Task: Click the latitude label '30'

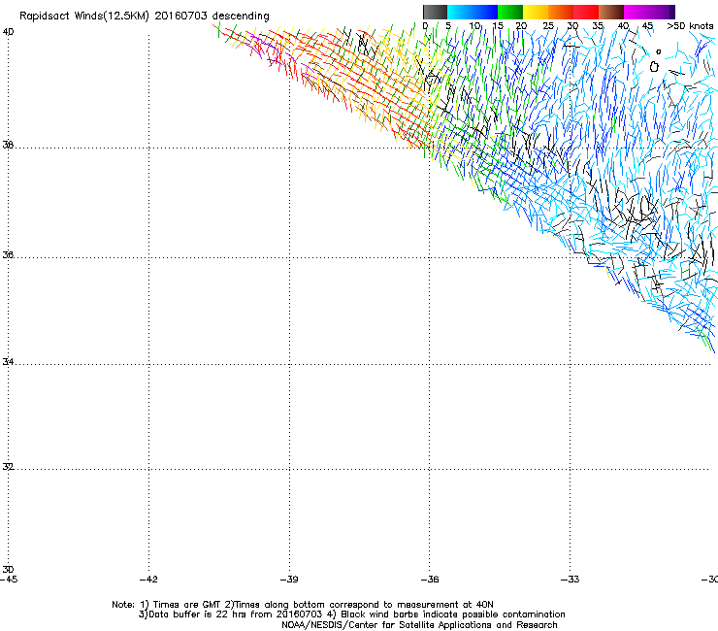Action: 8,570
